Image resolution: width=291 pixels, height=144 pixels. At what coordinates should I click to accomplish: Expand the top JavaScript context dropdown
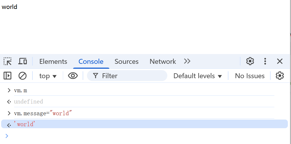coord(48,76)
